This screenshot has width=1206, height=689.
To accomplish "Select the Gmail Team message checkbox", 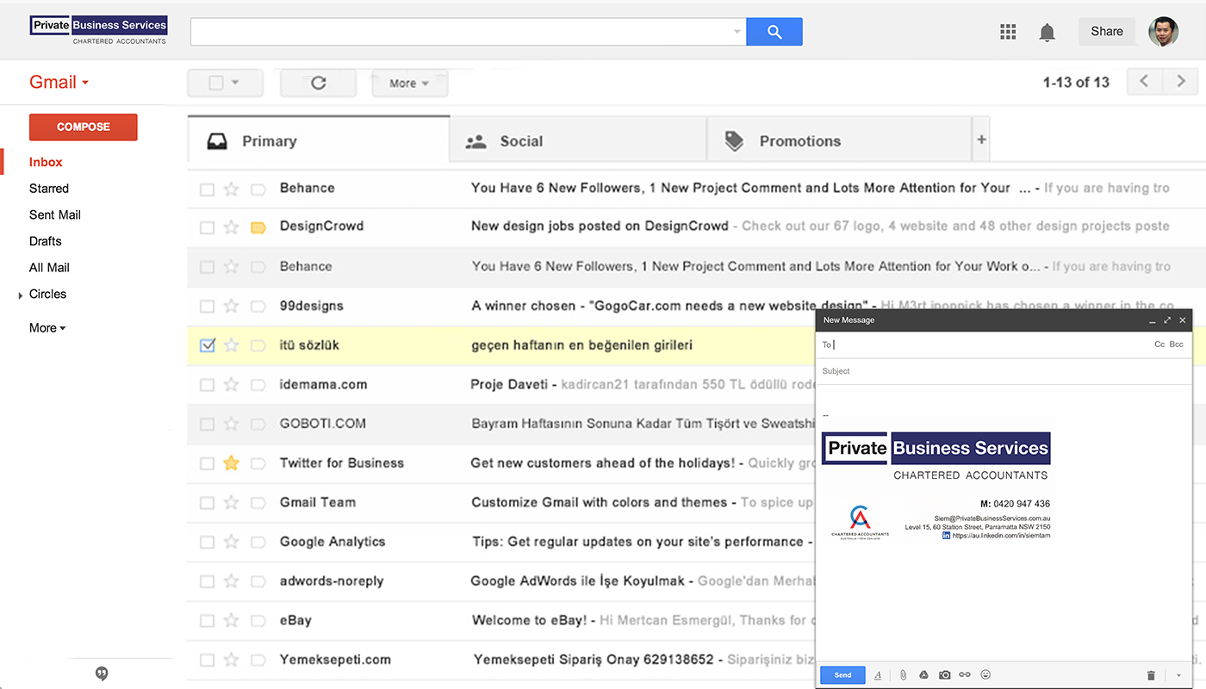I will point(207,503).
